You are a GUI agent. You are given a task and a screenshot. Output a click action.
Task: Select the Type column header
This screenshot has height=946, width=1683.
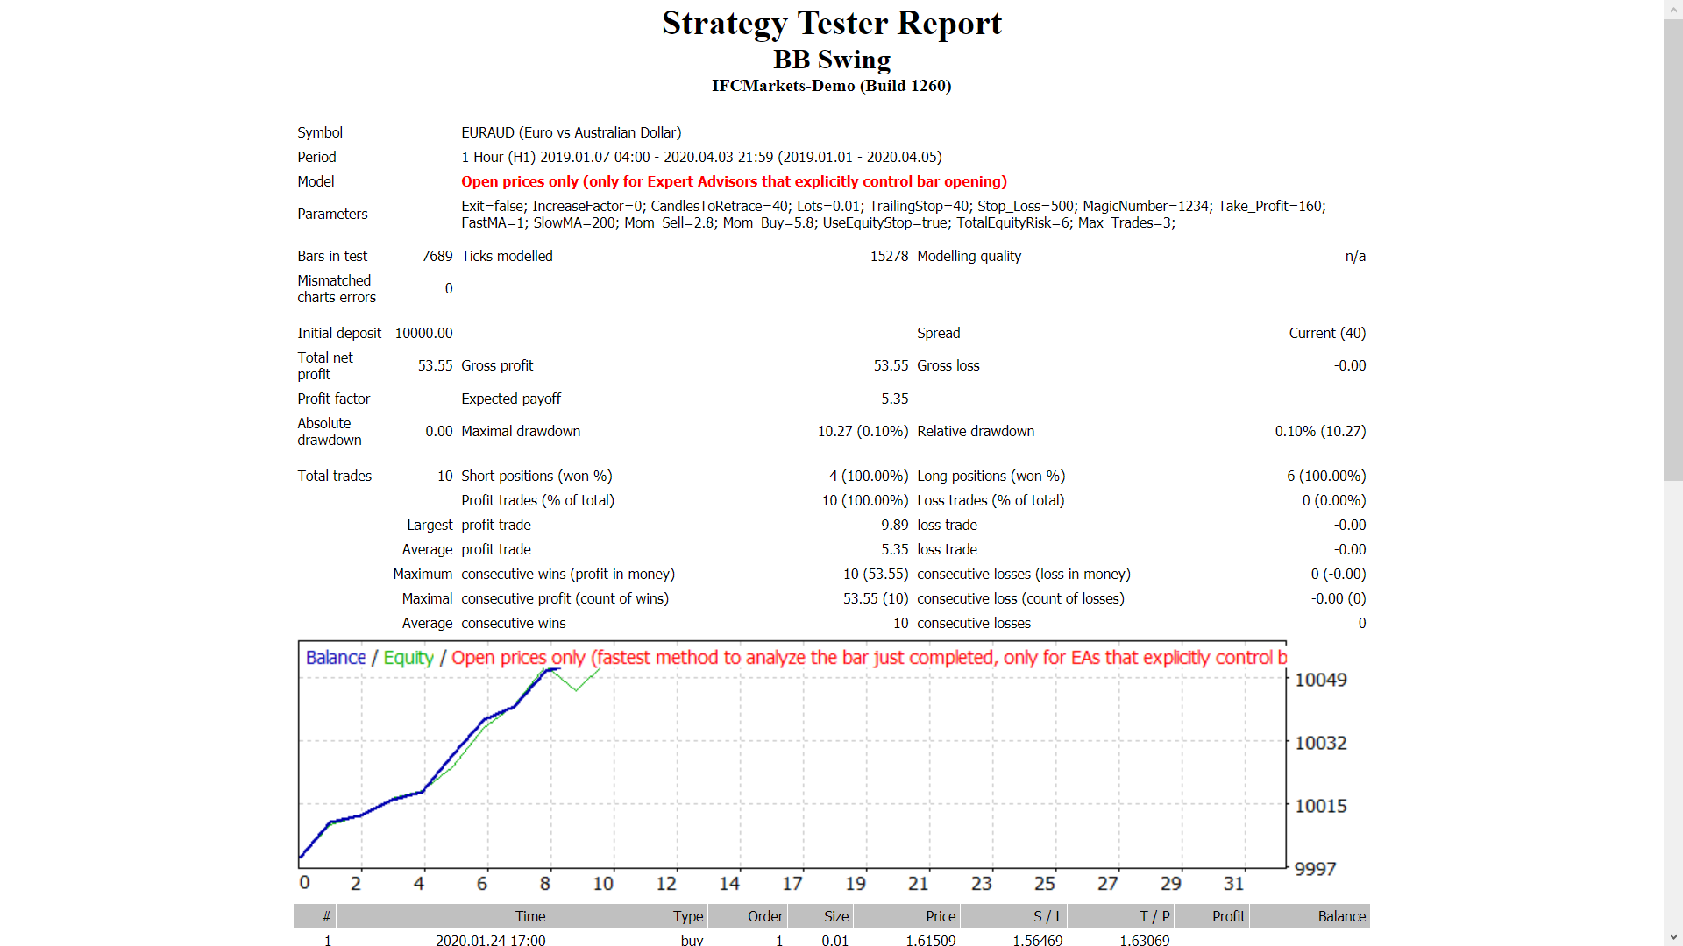[688, 916]
